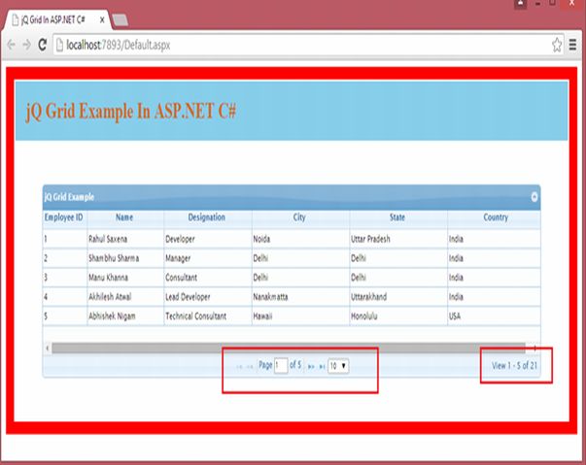Reload the page with refresh icon
The width and height of the screenshot is (586, 465).
(x=43, y=45)
